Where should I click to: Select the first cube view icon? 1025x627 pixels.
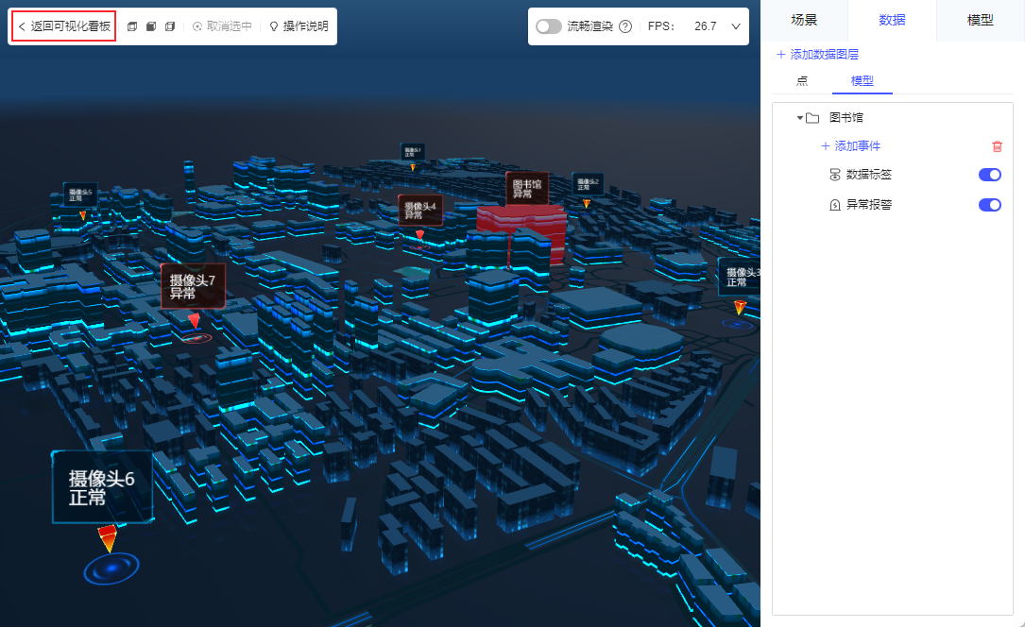click(132, 26)
